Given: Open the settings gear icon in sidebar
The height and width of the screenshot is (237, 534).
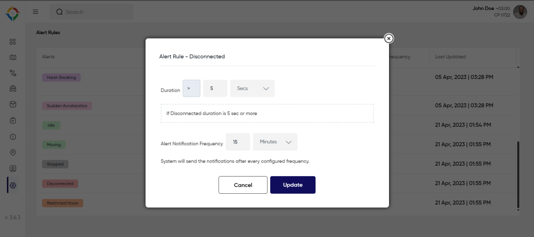Looking at the screenshot, I should coord(13,185).
